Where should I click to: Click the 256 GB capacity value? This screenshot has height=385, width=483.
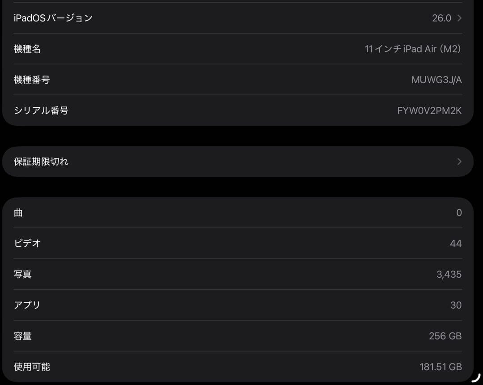445,336
